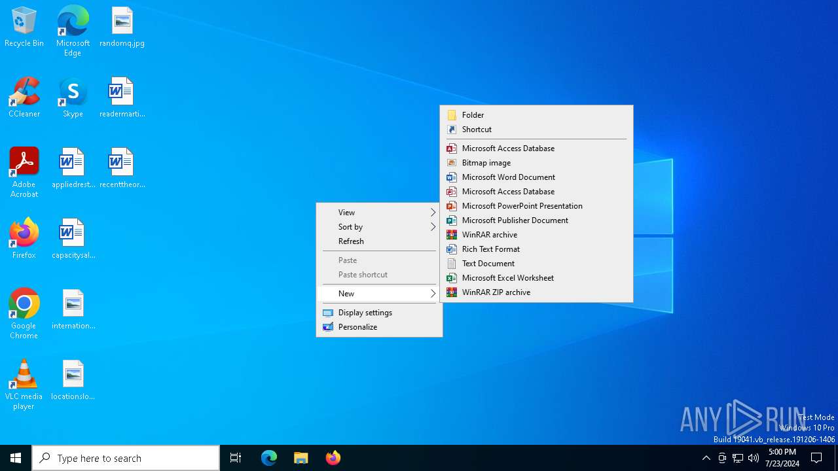
Task: Launch Firefox from the taskbar
Action: point(333,458)
